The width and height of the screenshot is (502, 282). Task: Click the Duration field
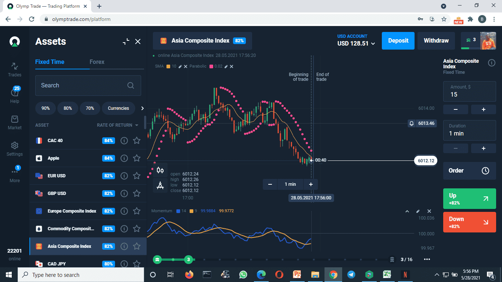(x=470, y=130)
